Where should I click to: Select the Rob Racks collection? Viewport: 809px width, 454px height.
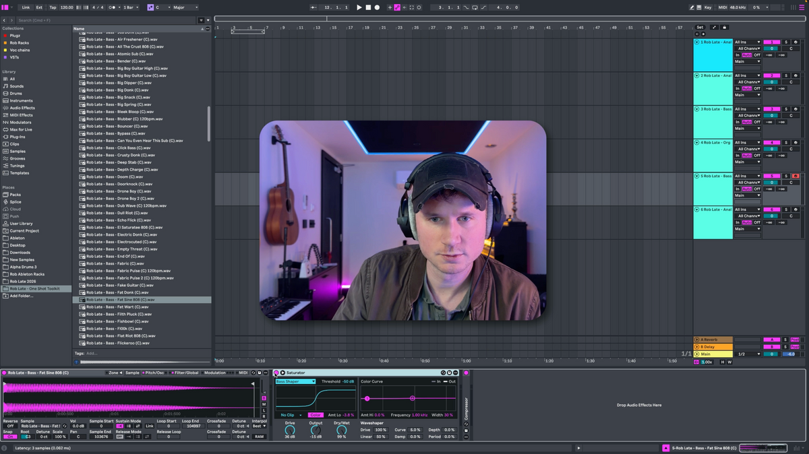[19, 42]
